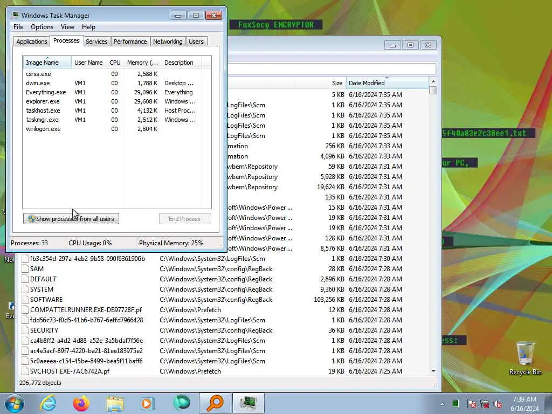Open the View menu in Task Manager
The height and width of the screenshot is (414, 552).
(67, 27)
